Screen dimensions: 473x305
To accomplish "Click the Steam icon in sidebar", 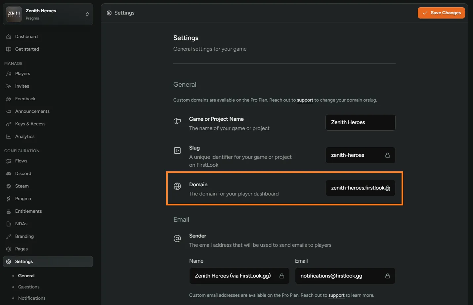I will (x=9, y=186).
